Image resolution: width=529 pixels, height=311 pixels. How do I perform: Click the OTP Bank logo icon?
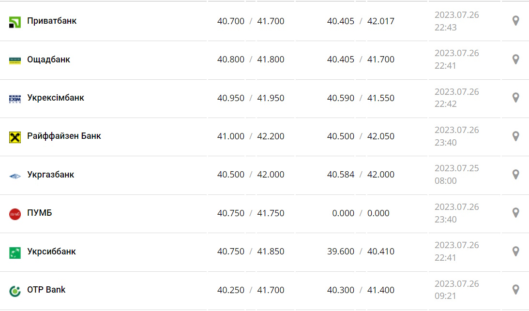15,291
